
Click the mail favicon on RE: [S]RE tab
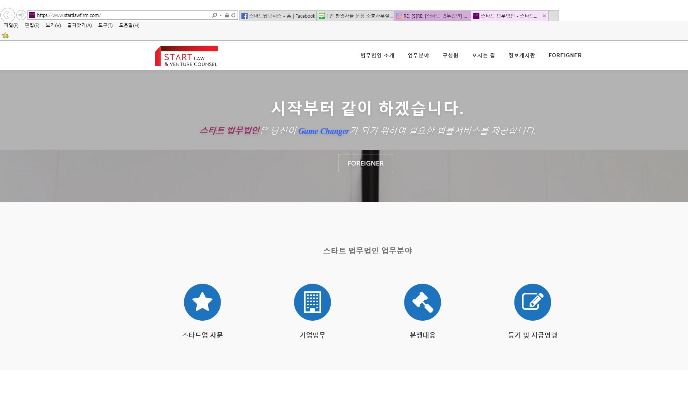(399, 16)
